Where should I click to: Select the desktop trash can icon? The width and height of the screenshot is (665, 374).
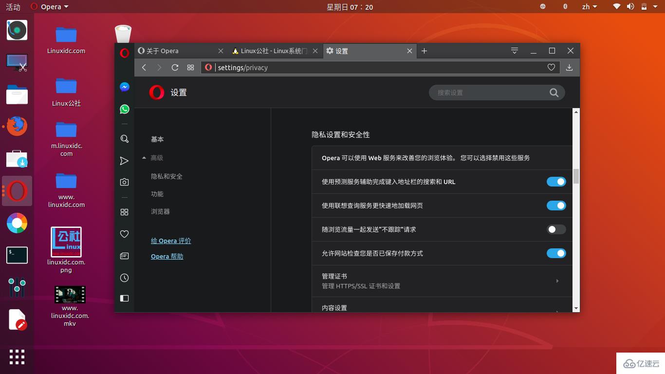click(123, 33)
